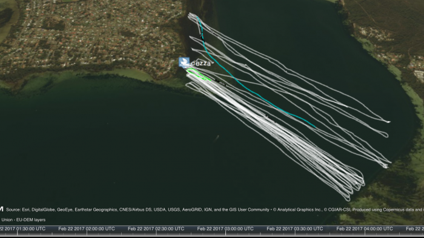Image resolution: width=424 pixels, height=238 pixels.
Task: Move timeline to 02:30:00 UTC mark
Action: pos(156,229)
